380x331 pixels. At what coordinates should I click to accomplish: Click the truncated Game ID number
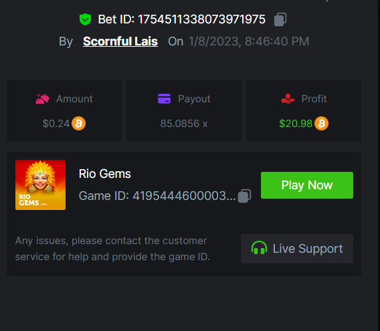184,196
